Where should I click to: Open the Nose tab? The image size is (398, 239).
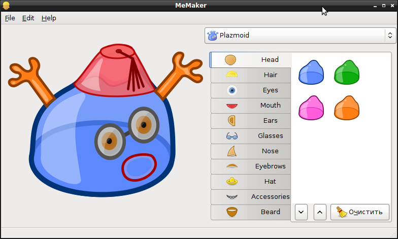[x=251, y=151]
